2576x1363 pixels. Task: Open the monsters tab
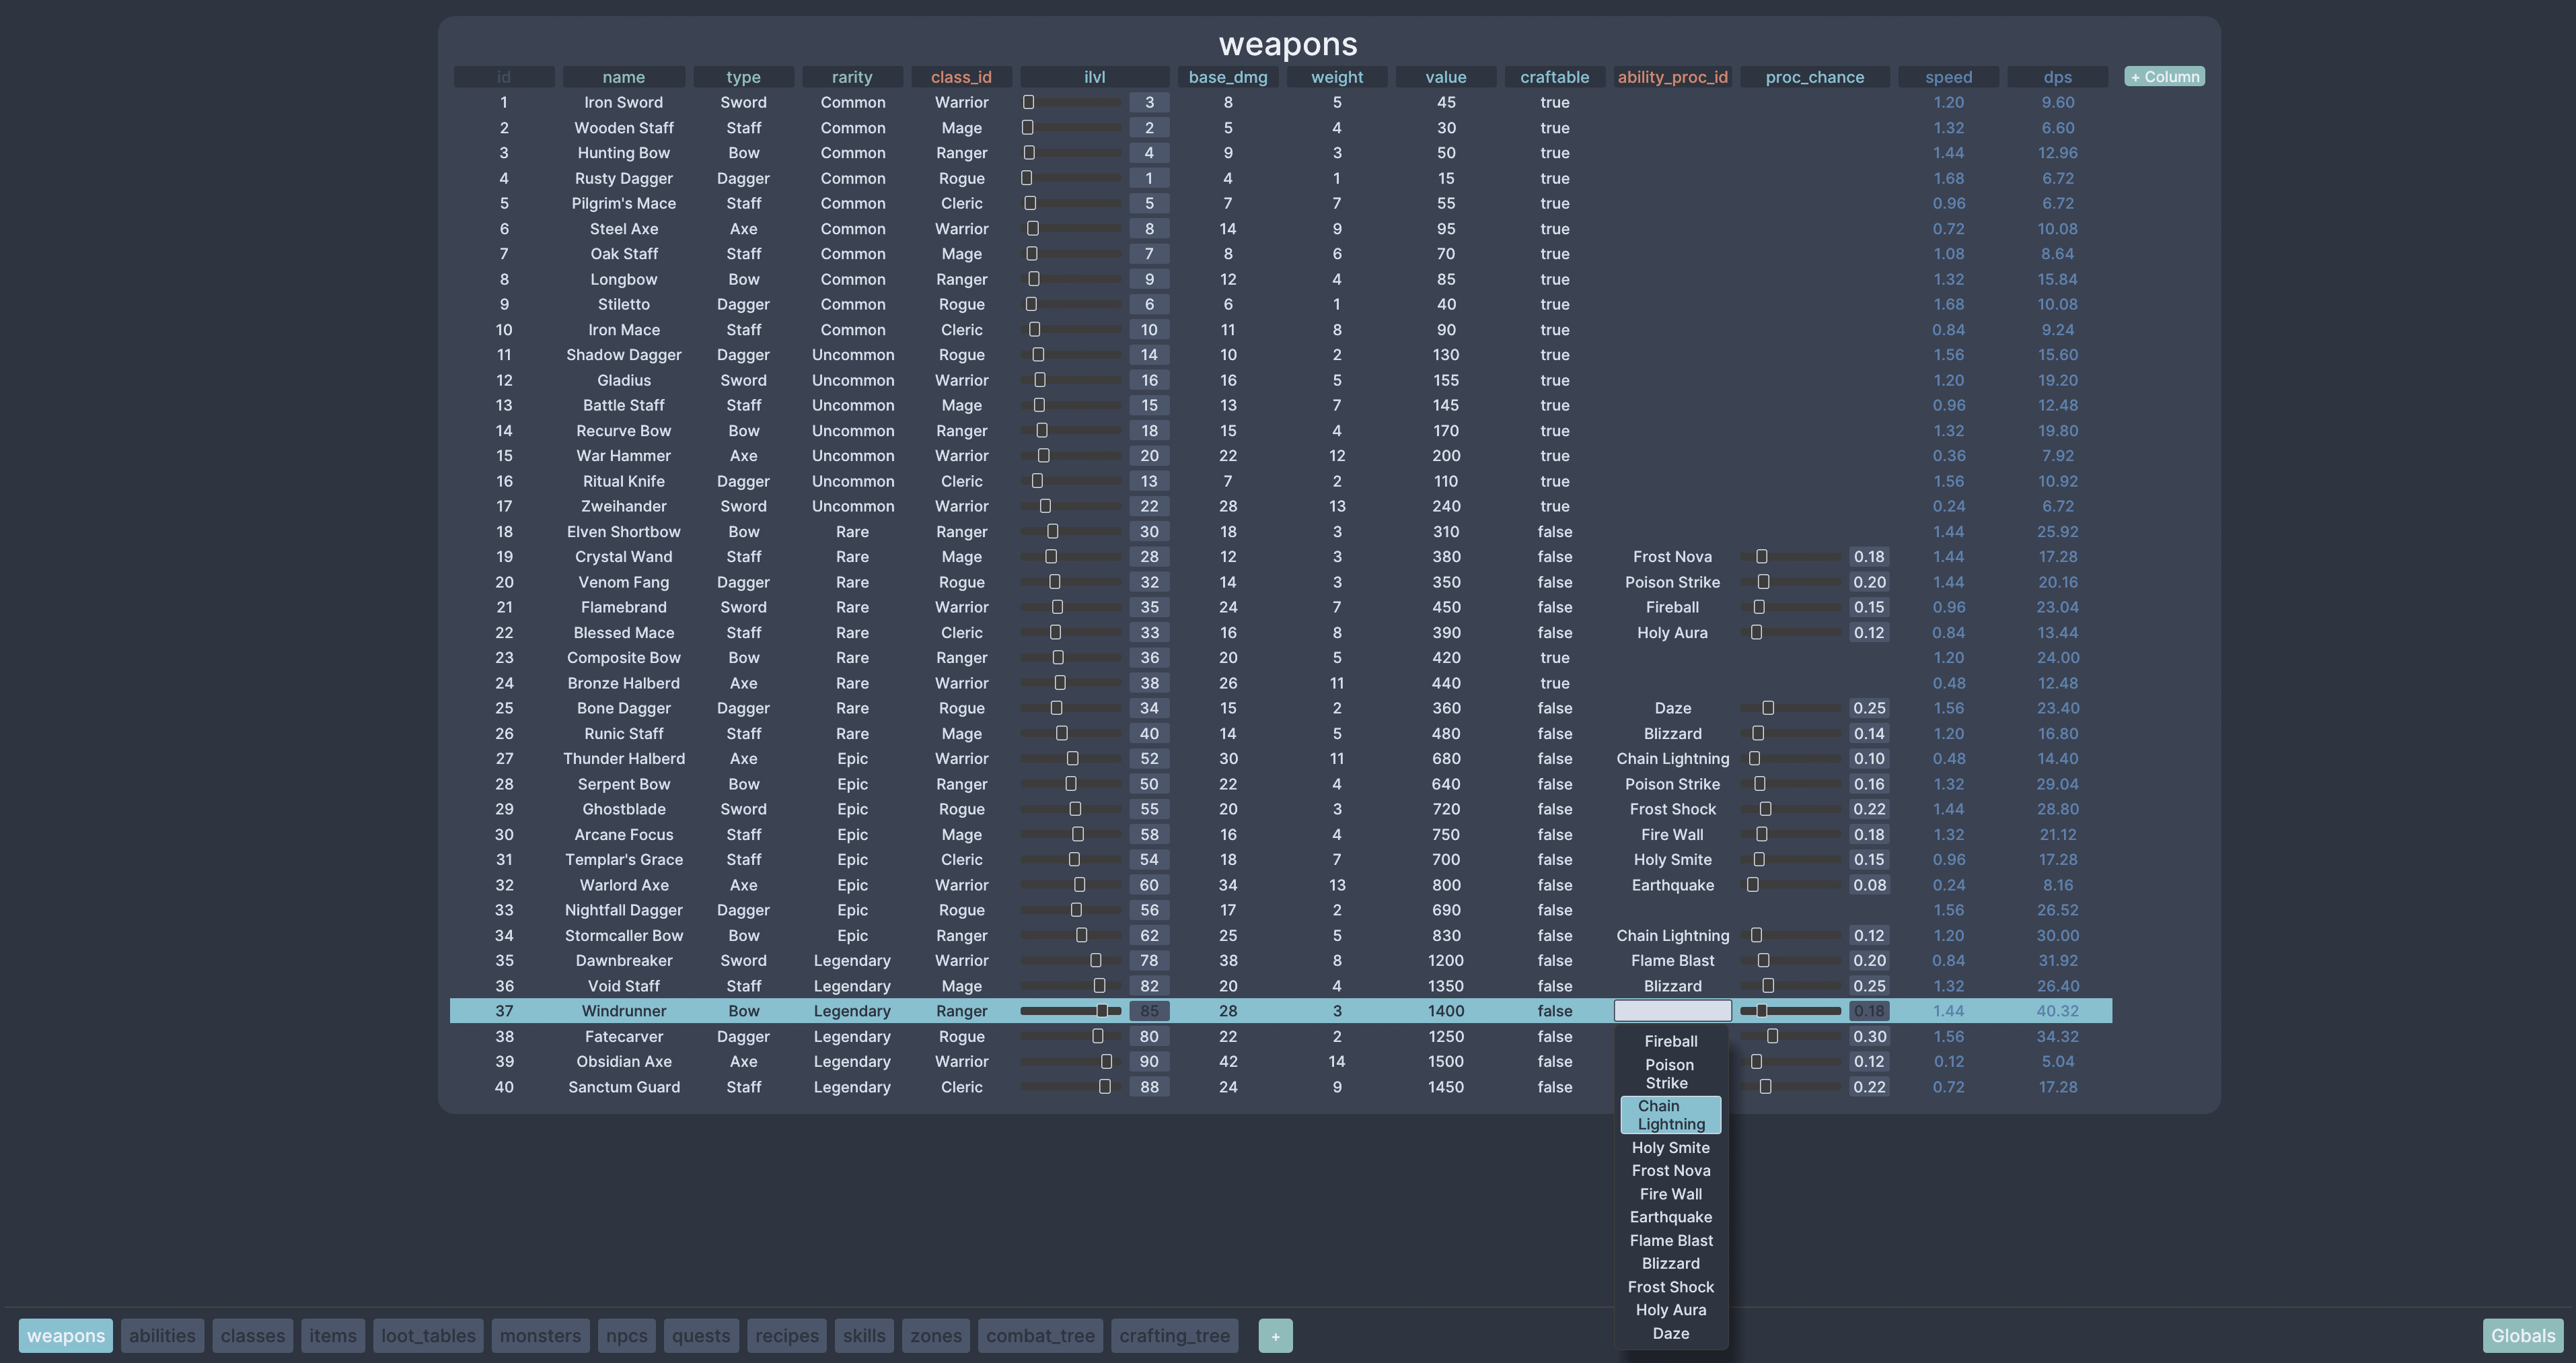pyautogui.click(x=540, y=1335)
